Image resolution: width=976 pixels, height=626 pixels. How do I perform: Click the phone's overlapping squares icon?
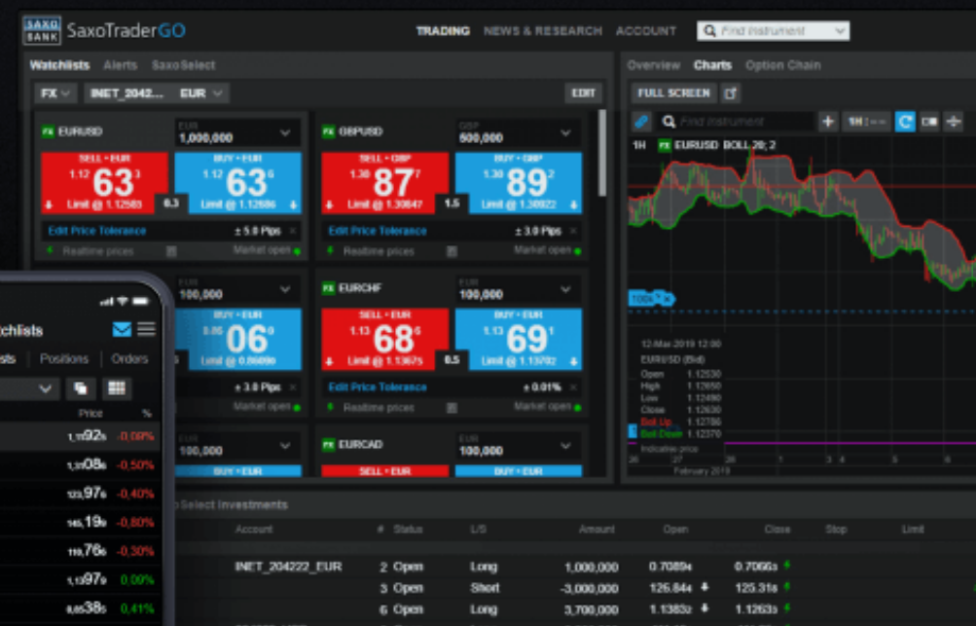(81, 388)
